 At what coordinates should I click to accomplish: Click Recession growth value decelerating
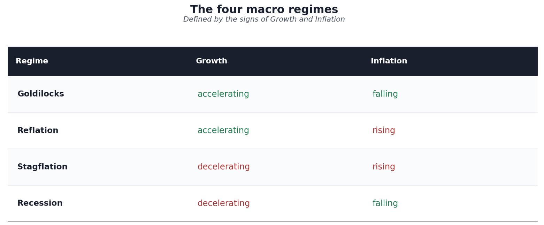pos(224,203)
